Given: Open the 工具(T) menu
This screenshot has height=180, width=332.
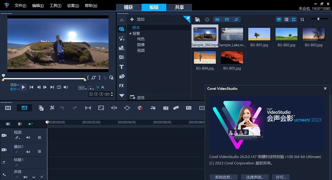Looking at the screenshot, I should (x=55, y=6).
